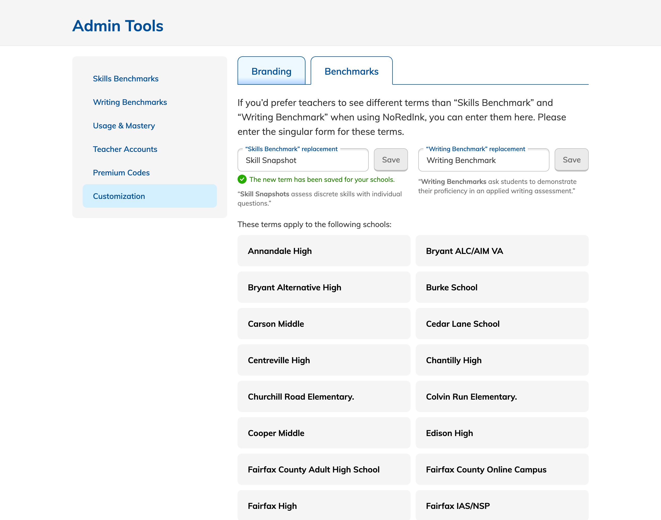Go to Writing Benchmarks page

pyautogui.click(x=130, y=102)
